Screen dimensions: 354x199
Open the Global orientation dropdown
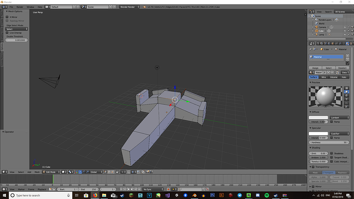(96, 172)
